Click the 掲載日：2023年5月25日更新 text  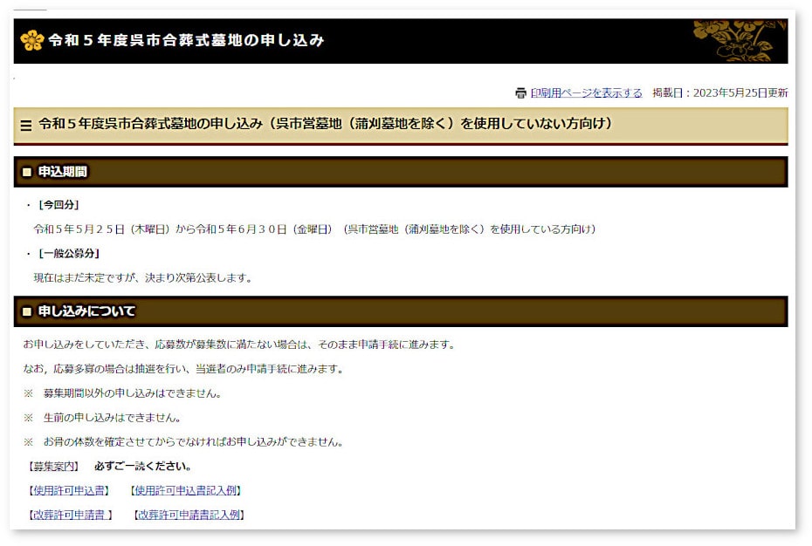click(719, 93)
